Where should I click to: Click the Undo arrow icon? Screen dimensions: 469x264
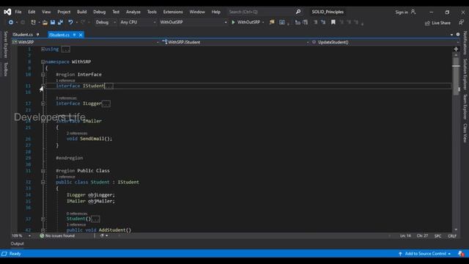70,23
